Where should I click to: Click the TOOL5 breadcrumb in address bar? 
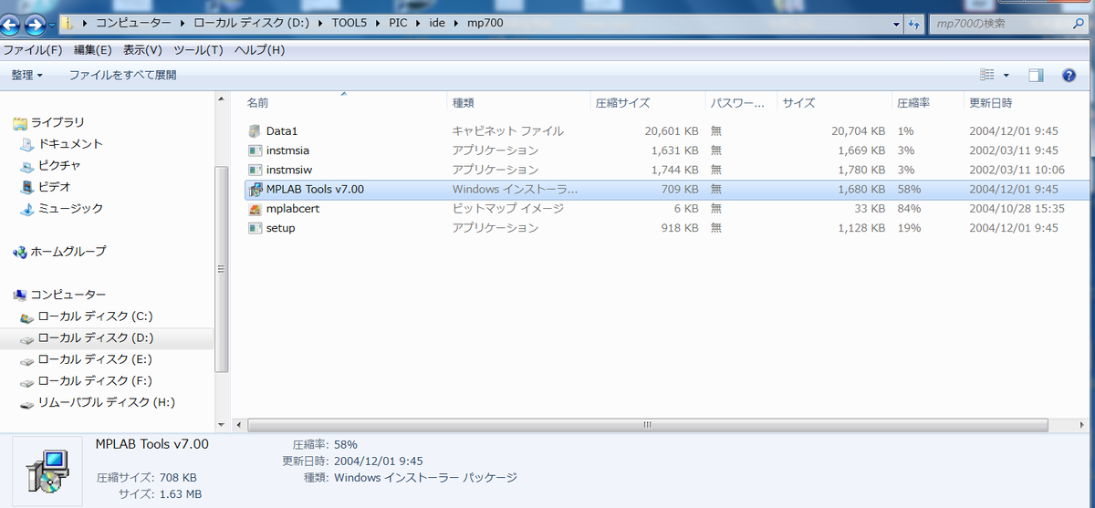[x=351, y=25]
